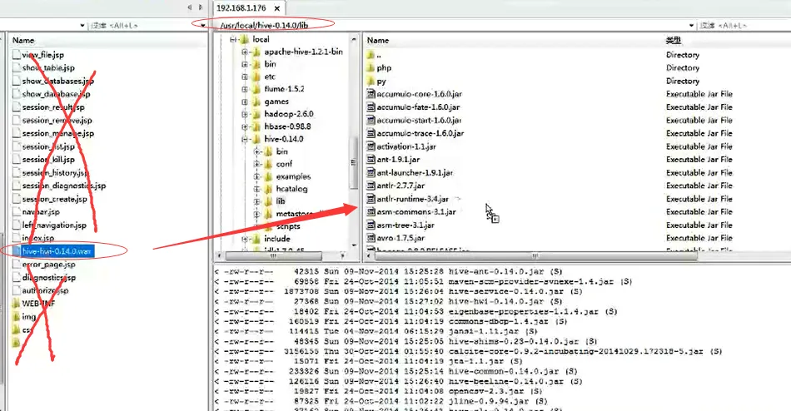
Task: Click the avro-1.7.5.jar file icon
Action: (371, 238)
